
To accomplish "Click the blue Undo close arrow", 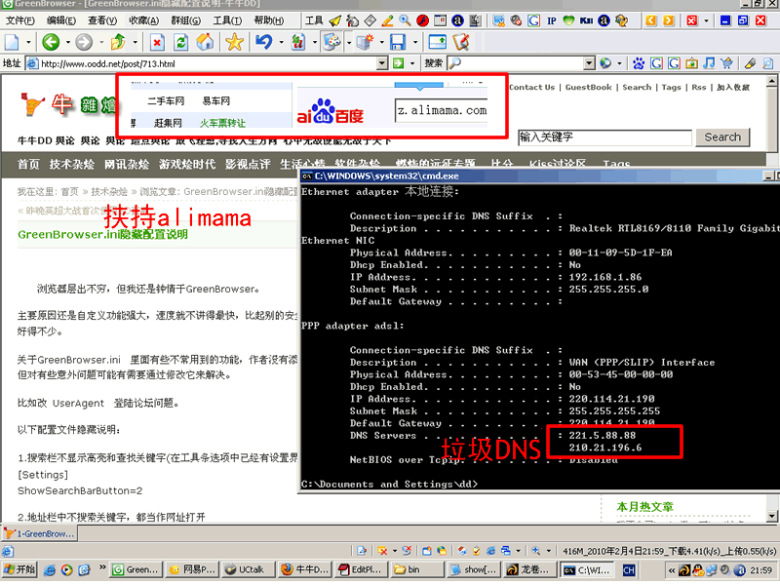I will coord(263,42).
